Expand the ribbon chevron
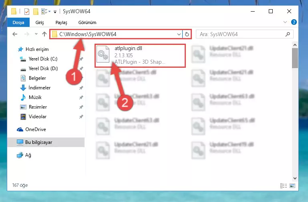Image resolution: width=308 pixels, height=202 pixels. point(285,22)
